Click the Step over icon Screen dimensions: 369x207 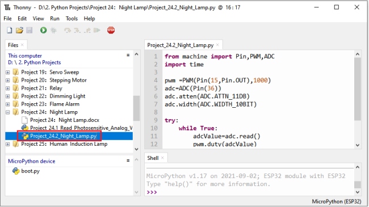(x=68, y=31)
